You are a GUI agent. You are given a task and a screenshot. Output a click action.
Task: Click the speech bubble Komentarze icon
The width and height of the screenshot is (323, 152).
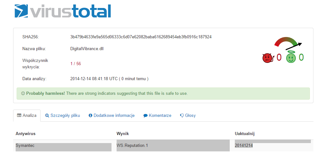pyautogui.click(x=145, y=116)
